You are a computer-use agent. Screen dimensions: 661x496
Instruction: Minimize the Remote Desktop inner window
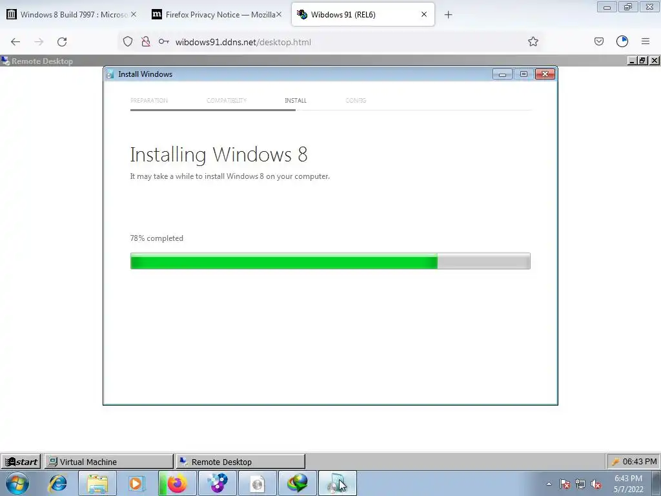[x=632, y=61]
